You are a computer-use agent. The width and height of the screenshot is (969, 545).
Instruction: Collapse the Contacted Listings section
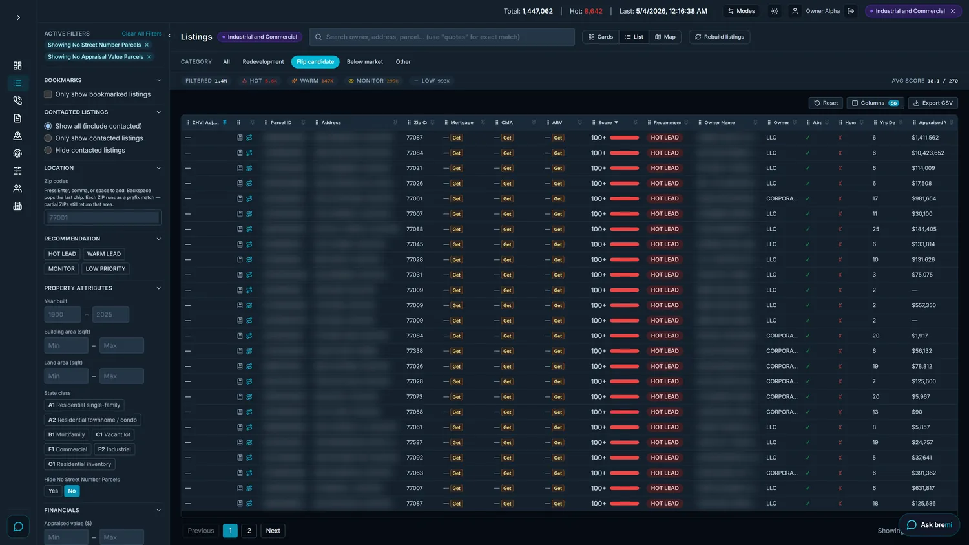158,112
